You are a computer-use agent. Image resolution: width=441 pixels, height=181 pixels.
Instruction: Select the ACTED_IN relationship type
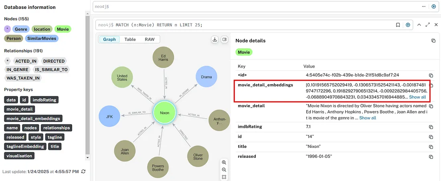point(26,61)
